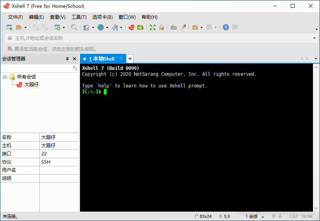Expand color scheme dropdown arrow
This screenshot has height=221, width=320.
[93, 27]
